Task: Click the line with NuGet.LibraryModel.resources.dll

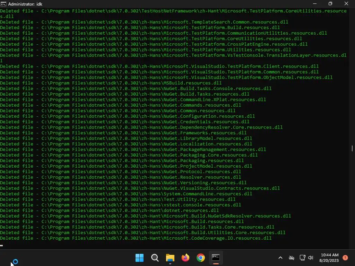Action: (126, 139)
